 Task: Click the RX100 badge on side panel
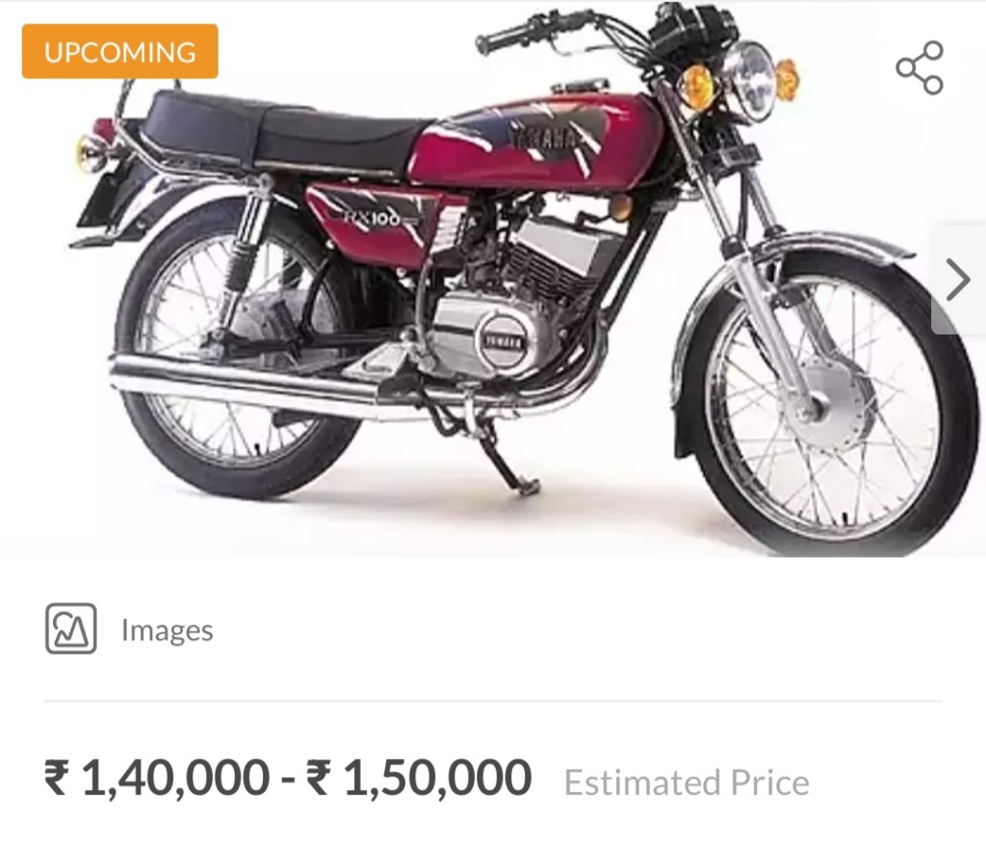(x=373, y=219)
